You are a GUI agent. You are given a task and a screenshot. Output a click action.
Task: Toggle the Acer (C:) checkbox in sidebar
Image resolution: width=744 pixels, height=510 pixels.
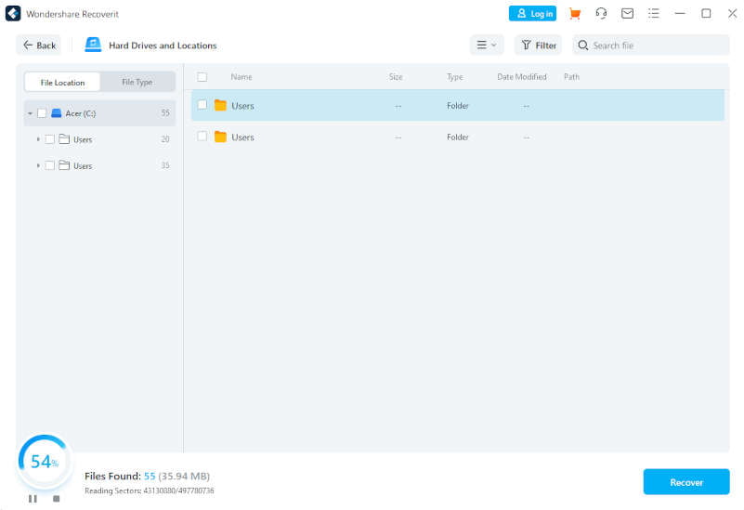click(42, 113)
